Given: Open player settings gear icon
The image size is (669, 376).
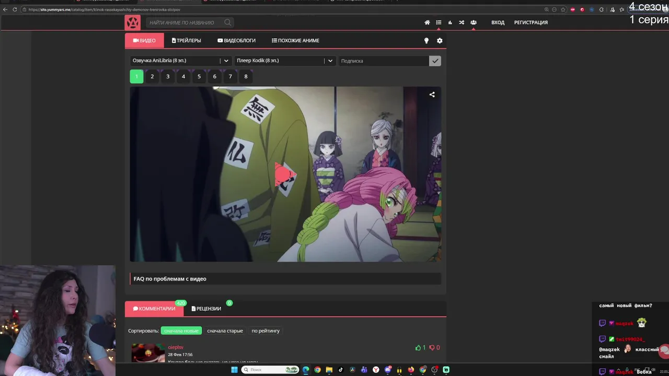Looking at the screenshot, I should tap(440, 41).
